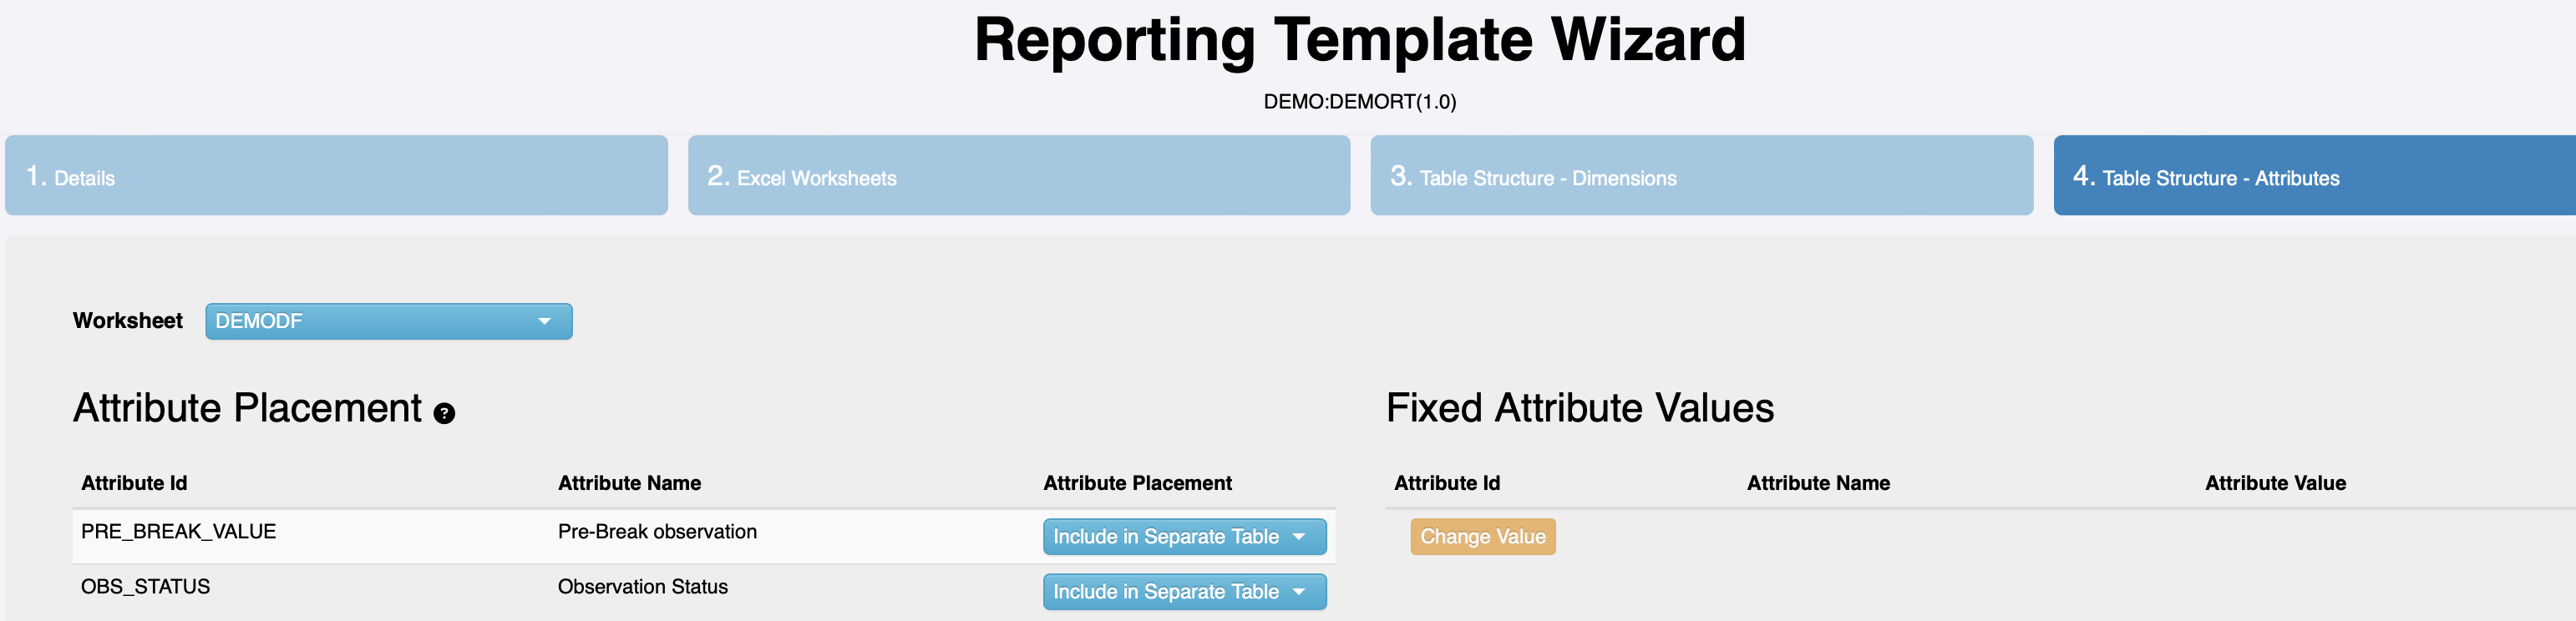Expand the OBS_STATUS placement dropdown
Screen dimensions: 2576x621
(1184, 591)
